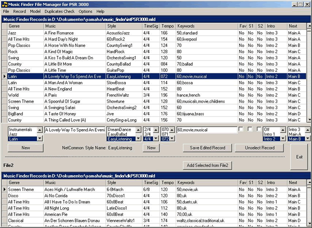
Task: Open the Record menu
Action: click(x=20, y=11)
